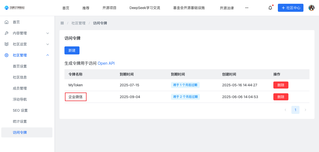Click the OpenAtom Foundation logo
Image resolution: width=319 pixels, height=152 pixels.
coord(15,8)
